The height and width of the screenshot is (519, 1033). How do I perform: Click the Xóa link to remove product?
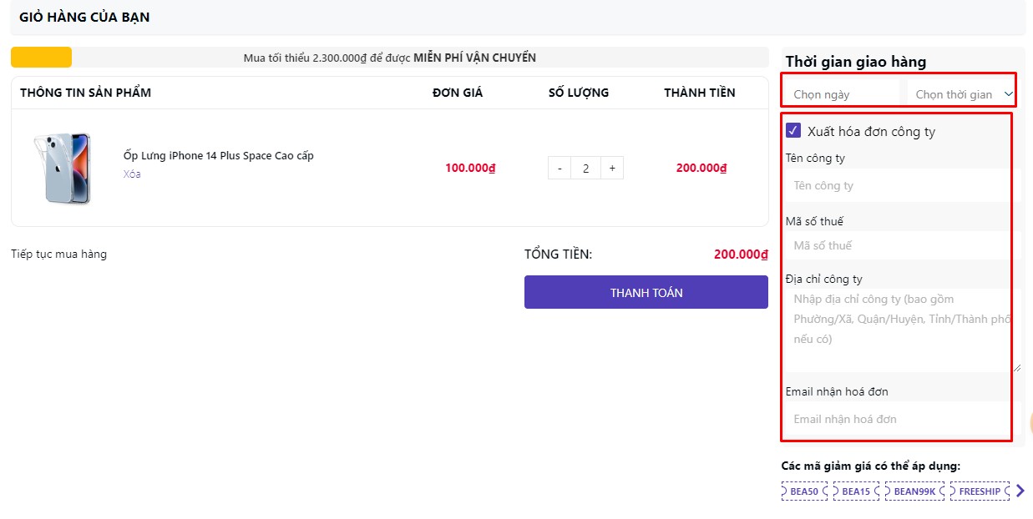coord(132,174)
